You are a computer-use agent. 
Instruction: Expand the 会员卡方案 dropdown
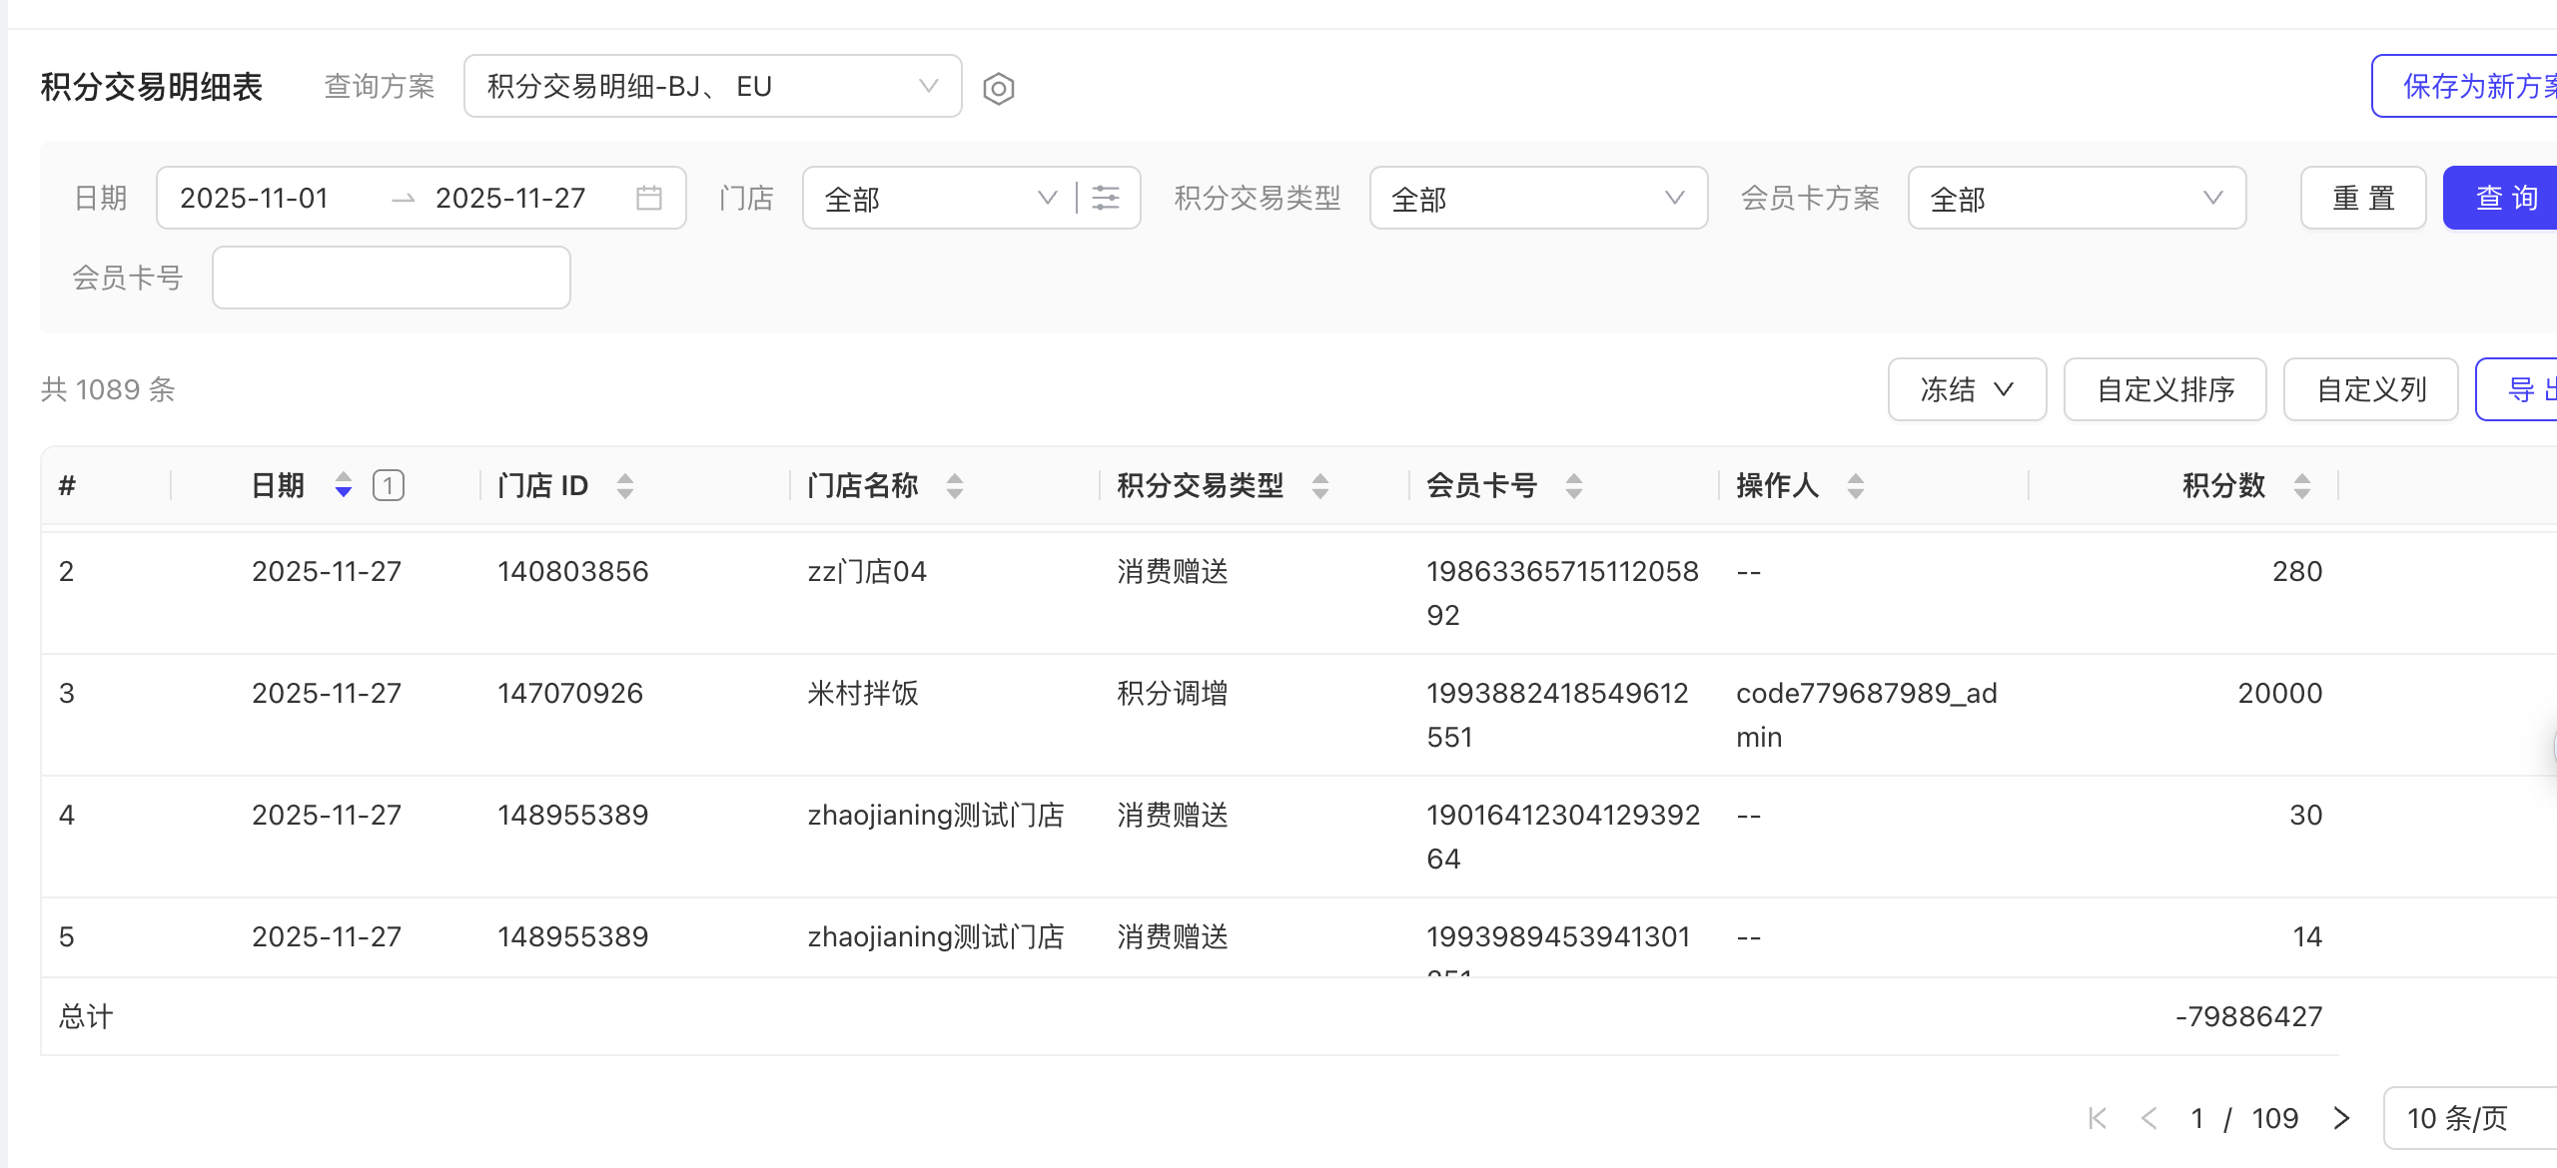tap(2077, 198)
